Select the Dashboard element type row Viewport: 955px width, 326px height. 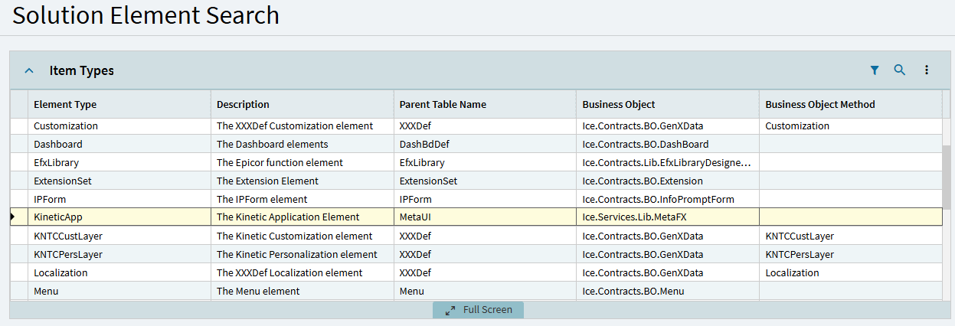click(x=58, y=144)
